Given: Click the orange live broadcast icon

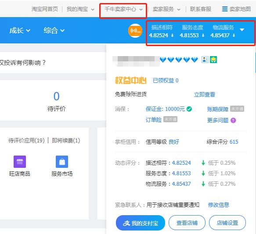Looking at the screenshot, I should [135, 31].
